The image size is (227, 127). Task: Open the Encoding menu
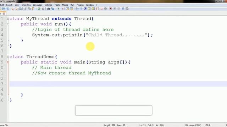26,5
